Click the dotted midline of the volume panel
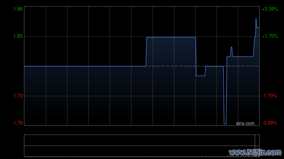 point(142,146)
